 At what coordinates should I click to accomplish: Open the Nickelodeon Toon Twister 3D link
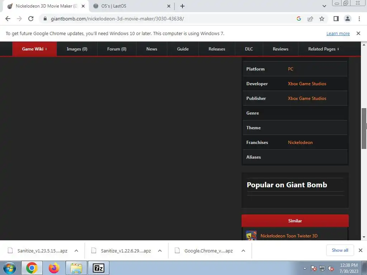[289, 236]
